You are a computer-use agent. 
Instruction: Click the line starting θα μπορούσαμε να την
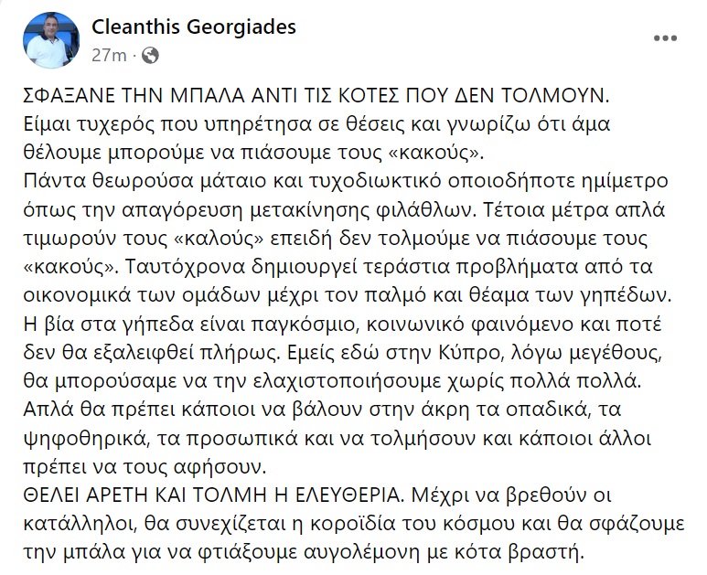(332, 382)
